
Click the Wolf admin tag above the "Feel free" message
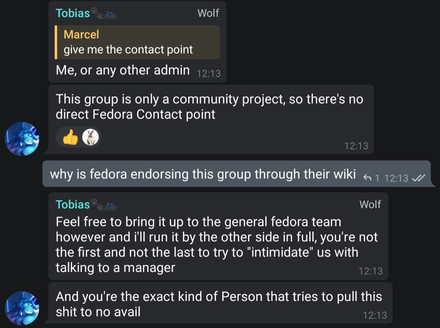(x=370, y=204)
